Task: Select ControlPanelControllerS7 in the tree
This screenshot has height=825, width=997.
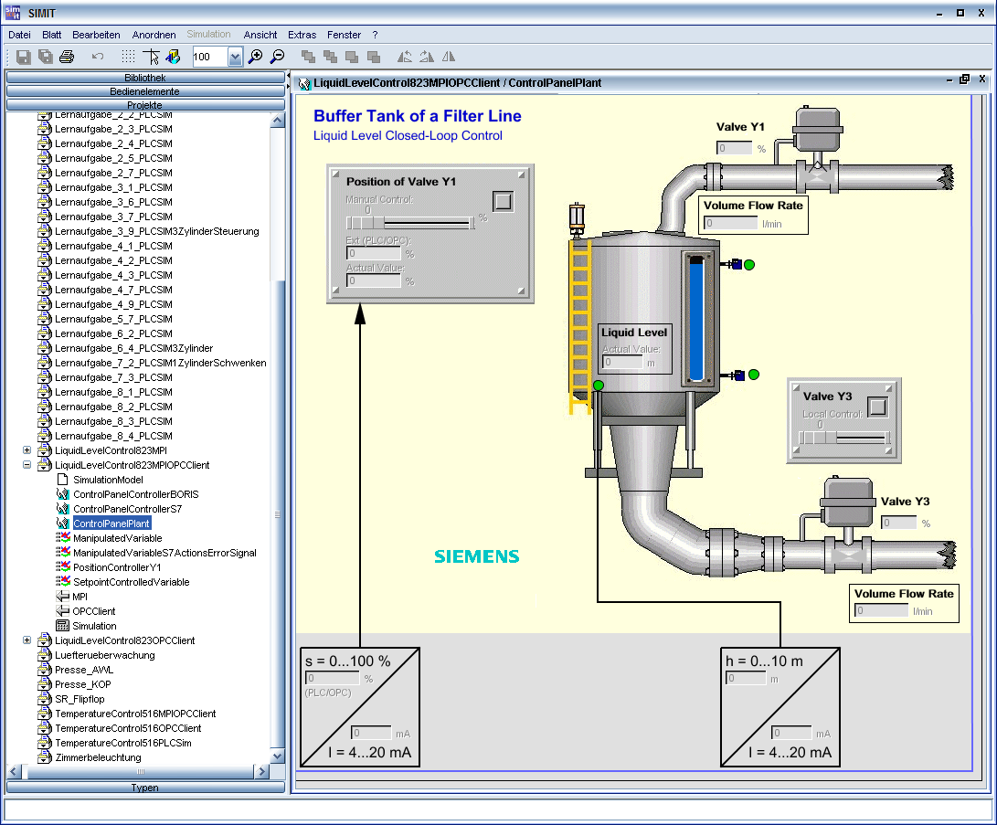Action: 127,509
